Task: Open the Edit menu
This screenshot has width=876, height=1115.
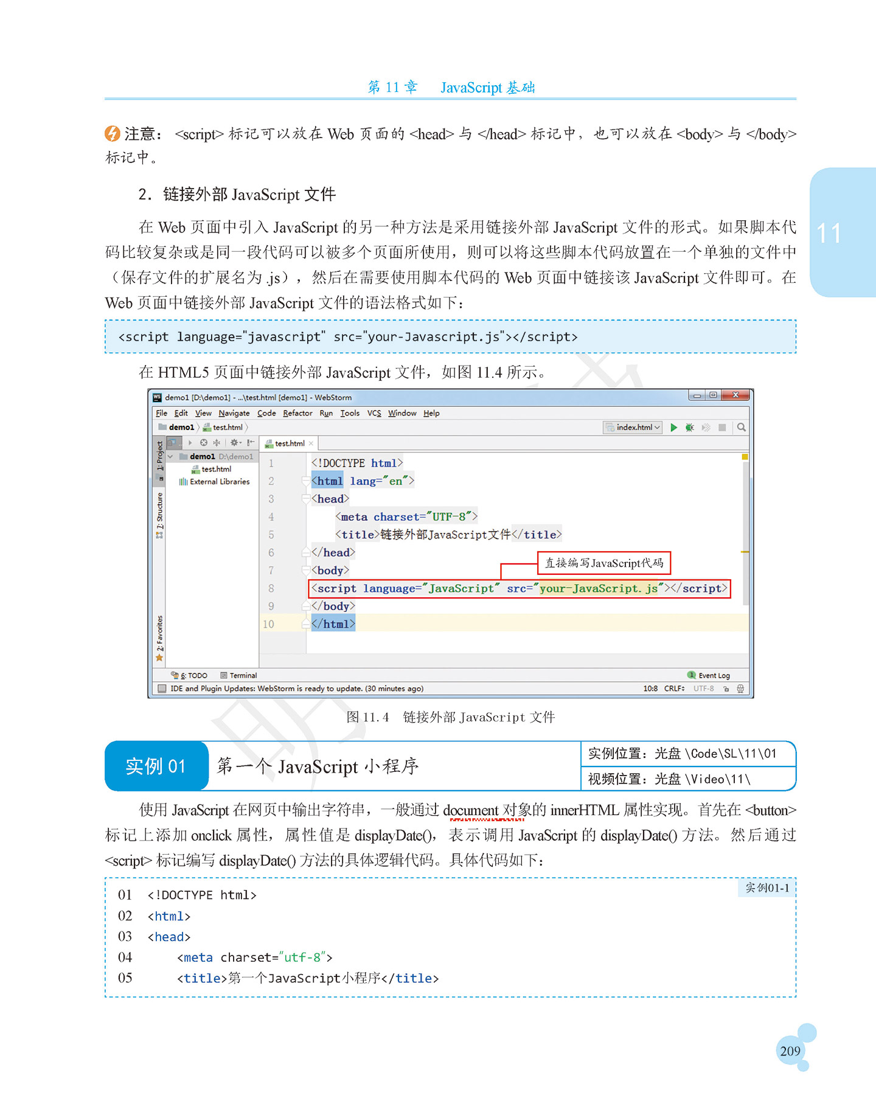Action: [x=181, y=413]
